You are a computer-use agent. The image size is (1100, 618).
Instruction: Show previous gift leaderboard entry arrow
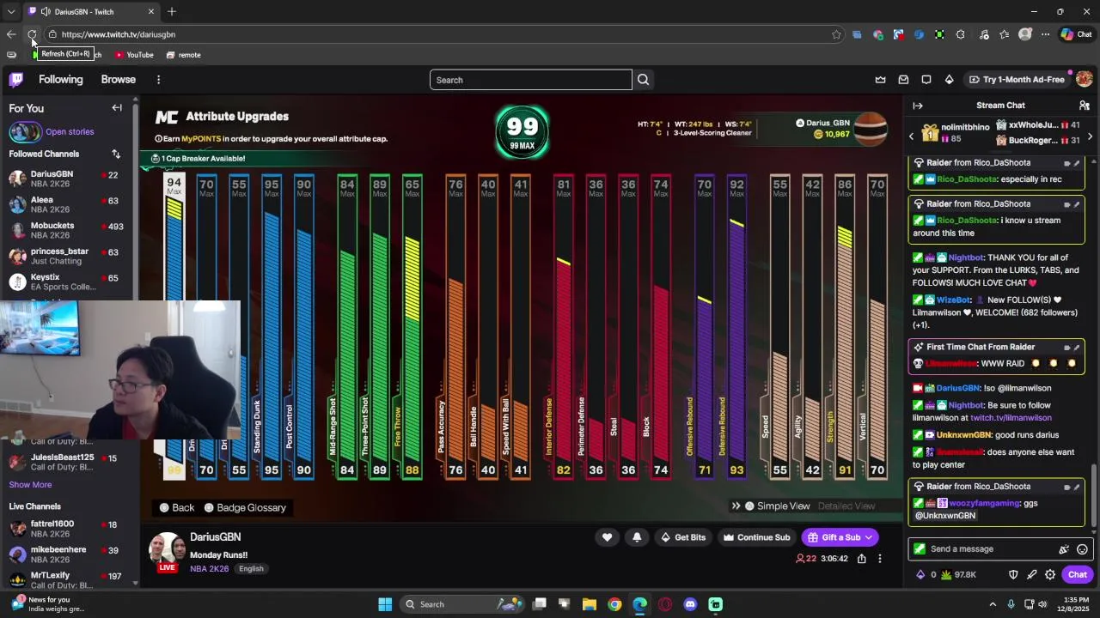(x=911, y=136)
